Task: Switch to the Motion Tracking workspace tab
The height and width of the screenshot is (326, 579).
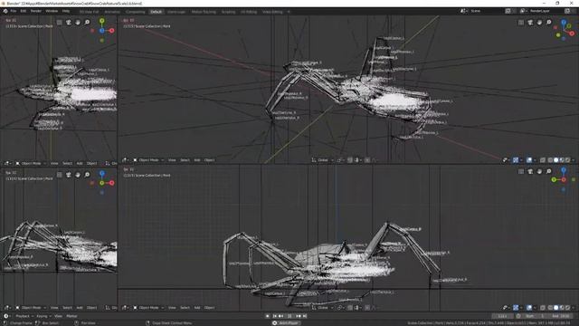Action: (x=204, y=12)
